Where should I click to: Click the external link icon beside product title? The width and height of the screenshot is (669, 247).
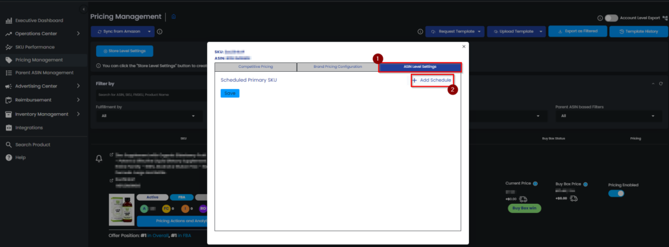tap(111, 155)
